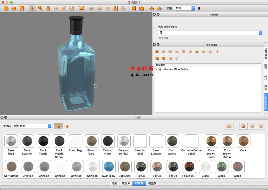
Task: Toggle the large sphere material preview mode
Action: [58, 126]
